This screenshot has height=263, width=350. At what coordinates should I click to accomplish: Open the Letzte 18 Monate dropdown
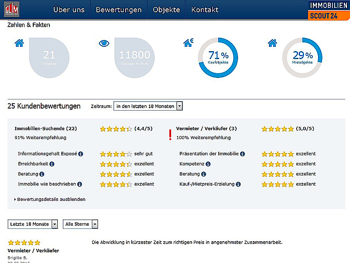32,224
